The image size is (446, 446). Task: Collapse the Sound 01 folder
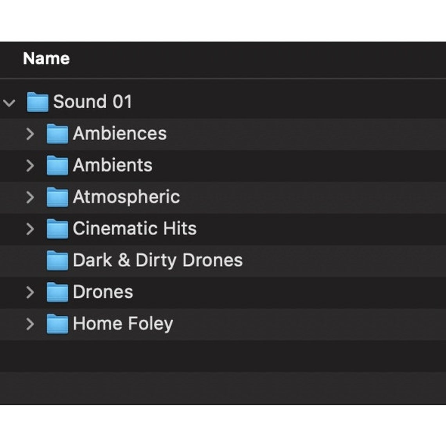pyautogui.click(x=9, y=102)
